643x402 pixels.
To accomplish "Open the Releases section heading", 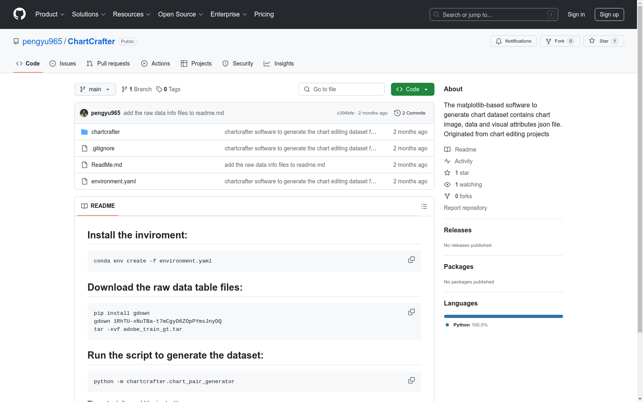I will click(458, 230).
